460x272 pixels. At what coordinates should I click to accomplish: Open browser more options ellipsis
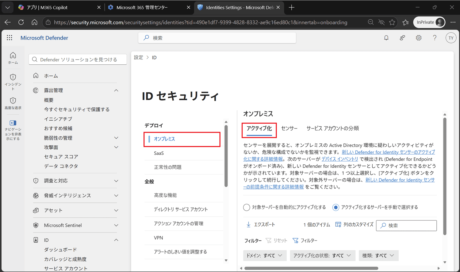coord(453,22)
